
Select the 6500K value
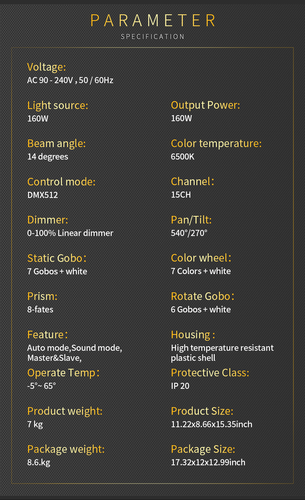click(182, 157)
